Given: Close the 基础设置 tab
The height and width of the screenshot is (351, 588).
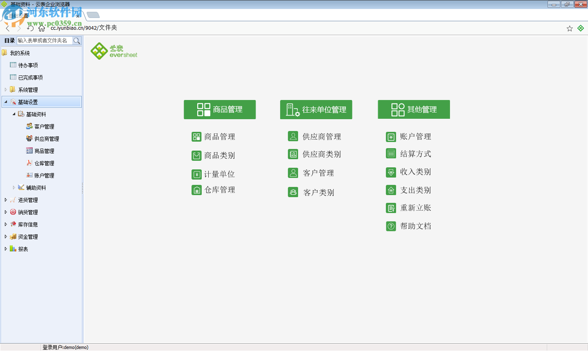Looking at the screenshot, I should point(78,16).
